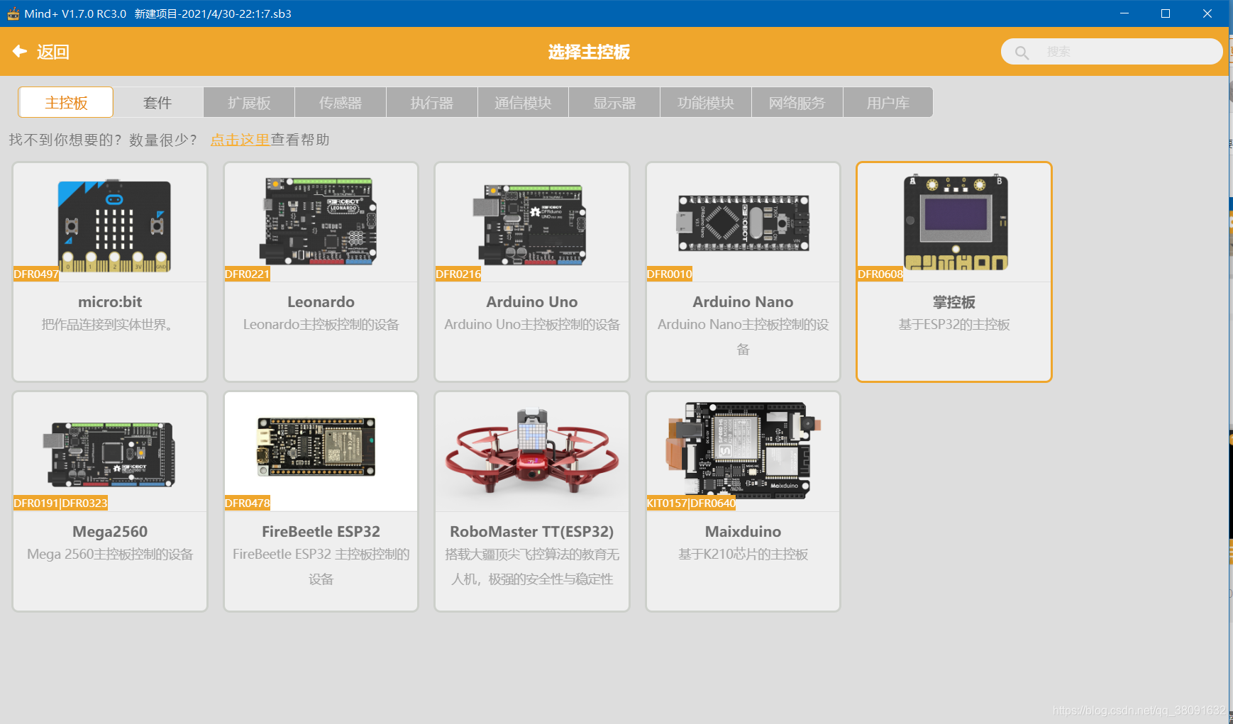Focus the 搜索 search field
Image resolution: width=1233 pixels, height=724 pixels.
point(1111,52)
